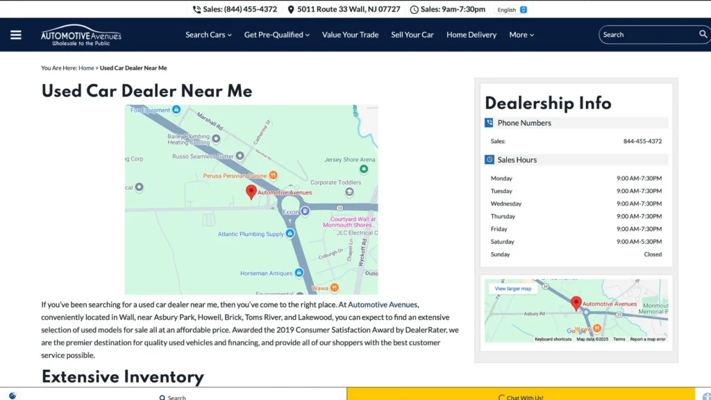Click View larger map

513,288
